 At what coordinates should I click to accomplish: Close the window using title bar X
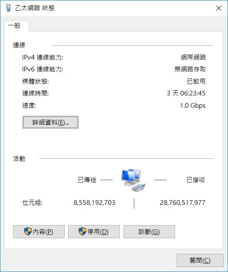click(x=219, y=8)
